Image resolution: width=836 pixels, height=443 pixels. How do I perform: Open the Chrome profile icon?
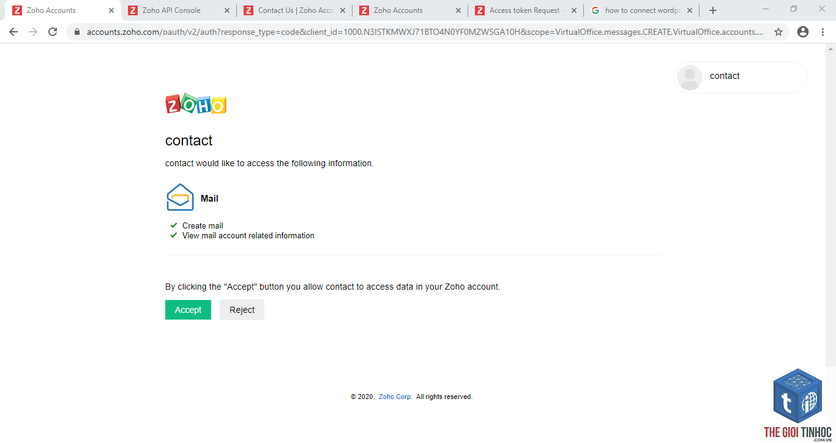click(x=803, y=32)
